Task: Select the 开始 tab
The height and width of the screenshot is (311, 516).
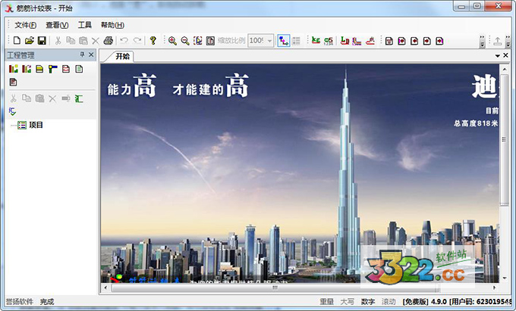Action: click(122, 57)
